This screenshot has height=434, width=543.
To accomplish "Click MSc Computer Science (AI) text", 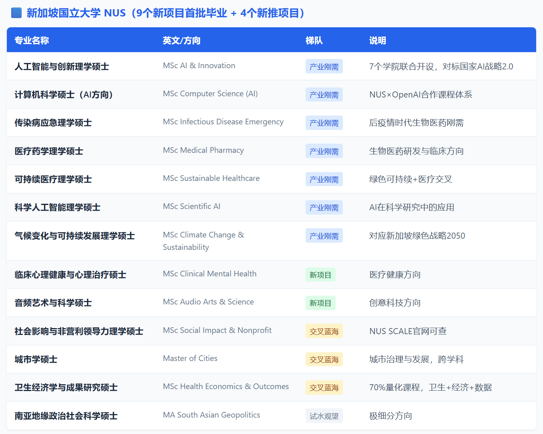I will coord(210,94).
